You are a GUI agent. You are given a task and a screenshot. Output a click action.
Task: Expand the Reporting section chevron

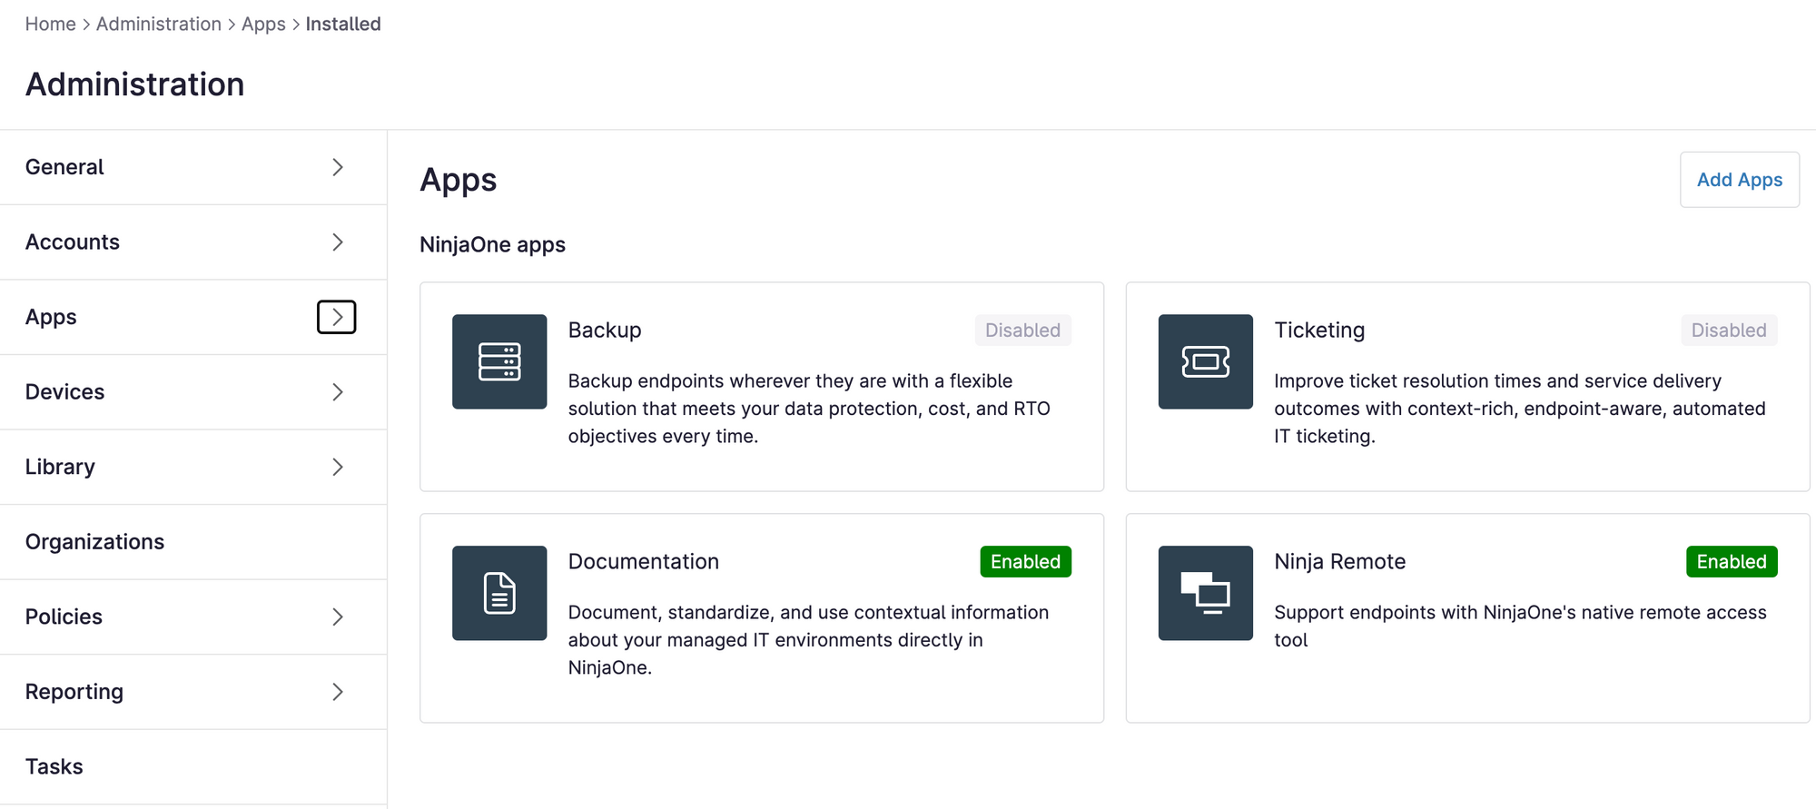pyautogui.click(x=337, y=692)
